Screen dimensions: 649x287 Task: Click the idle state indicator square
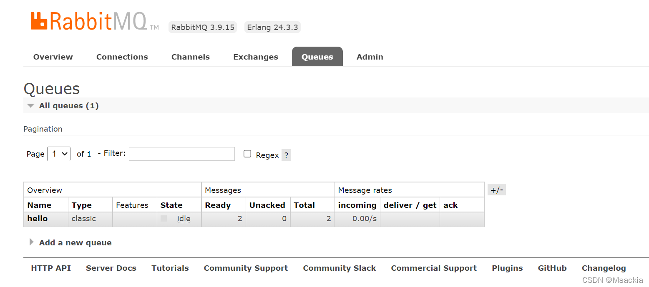coord(164,218)
